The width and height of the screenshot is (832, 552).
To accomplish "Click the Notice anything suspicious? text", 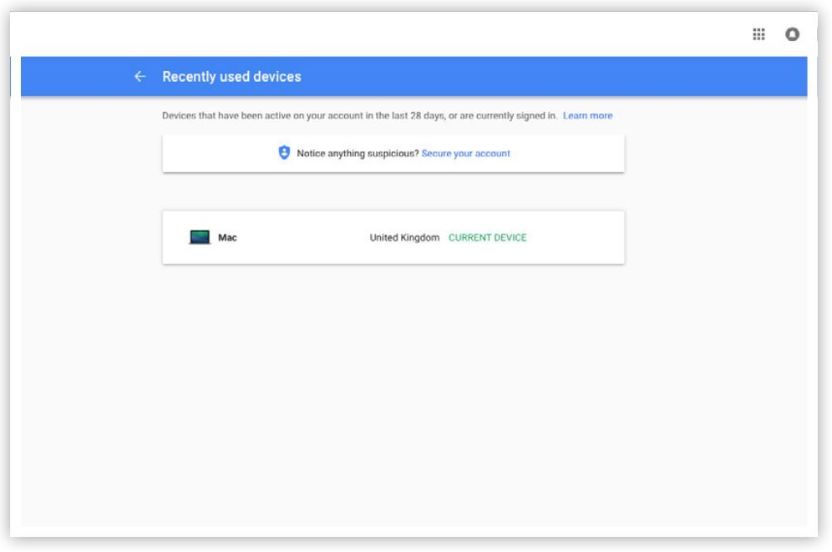I will pyautogui.click(x=358, y=154).
